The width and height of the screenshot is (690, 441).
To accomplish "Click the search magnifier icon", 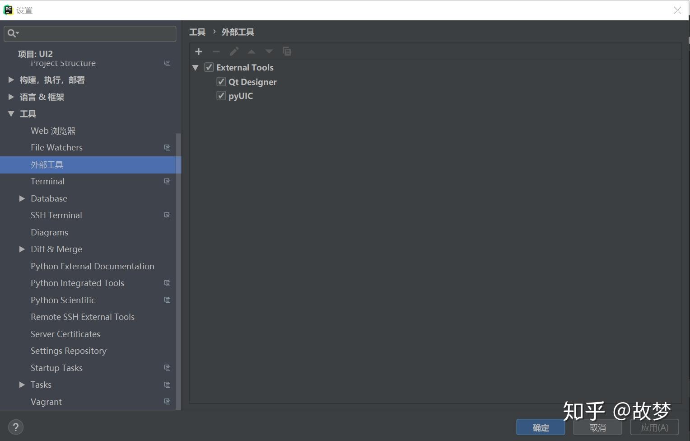I will pyautogui.click(x=12, y=33).
